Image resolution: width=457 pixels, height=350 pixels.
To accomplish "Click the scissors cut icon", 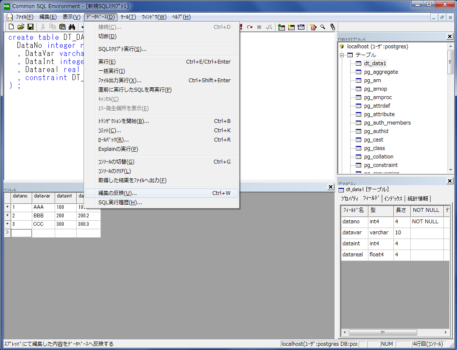I will pyautogui.click(x=43, y=27).
